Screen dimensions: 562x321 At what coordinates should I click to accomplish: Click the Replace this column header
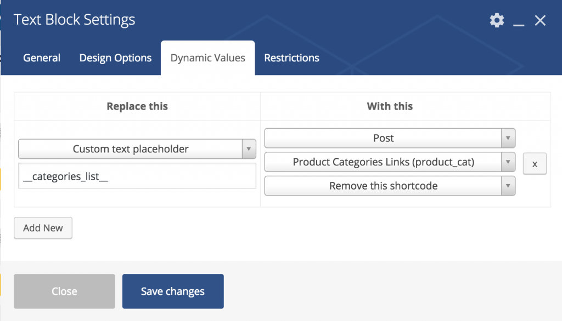click(x=137, y=106)
